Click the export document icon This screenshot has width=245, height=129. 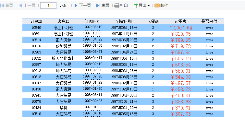[x=135, y=6]
